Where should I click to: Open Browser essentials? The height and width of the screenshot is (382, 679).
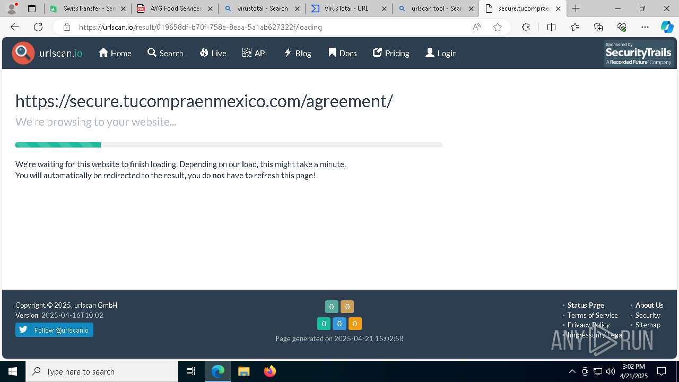622,27
